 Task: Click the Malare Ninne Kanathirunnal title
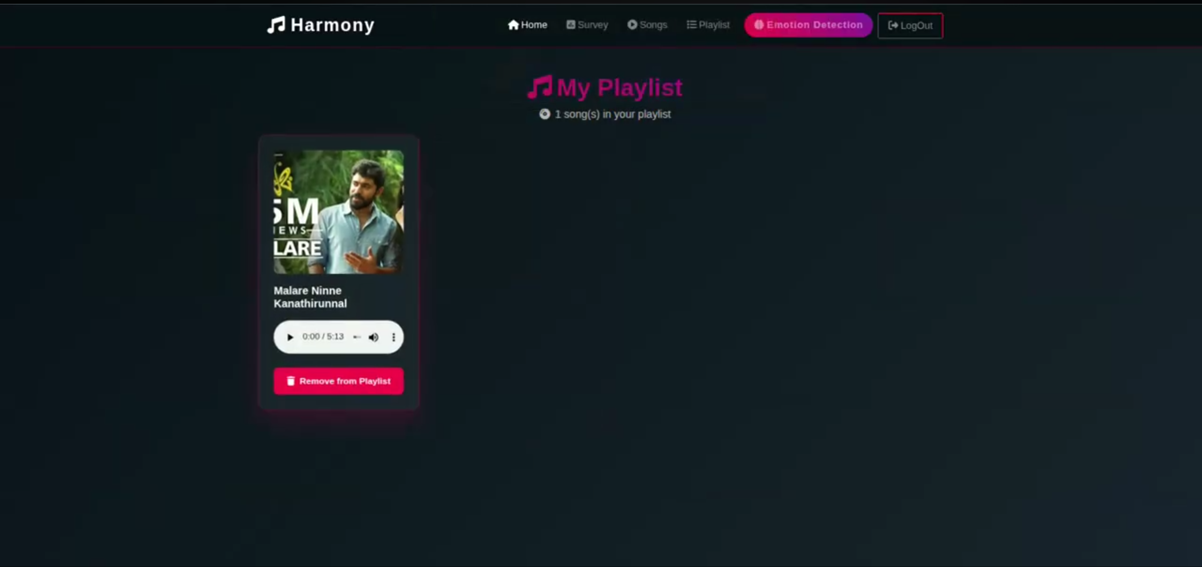310,297
